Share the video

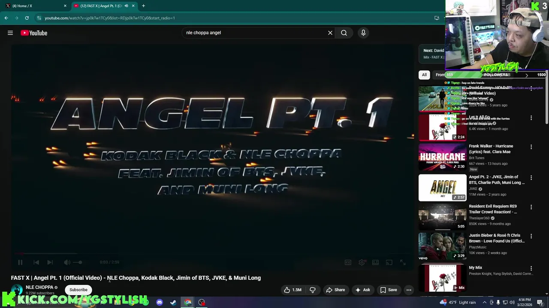coord(335,290)
